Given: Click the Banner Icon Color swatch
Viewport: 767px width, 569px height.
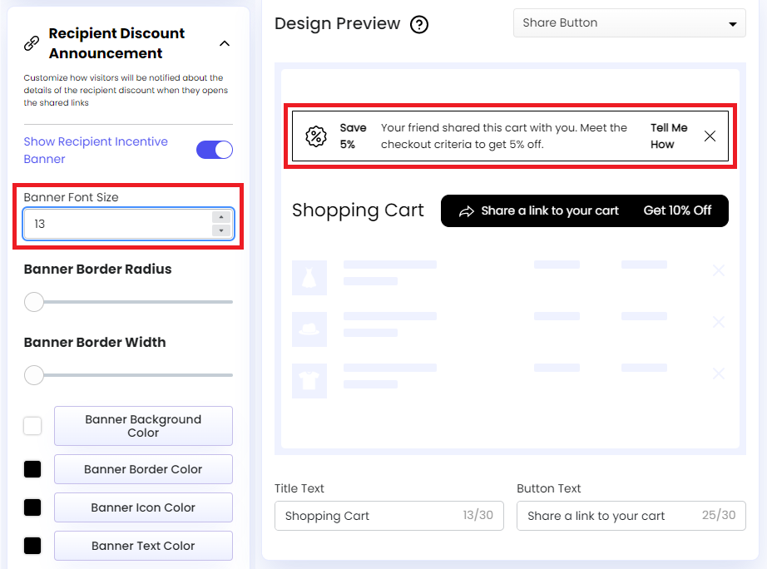Looking at the screenshot, I should pyautogui.click(x=32, y=507).
